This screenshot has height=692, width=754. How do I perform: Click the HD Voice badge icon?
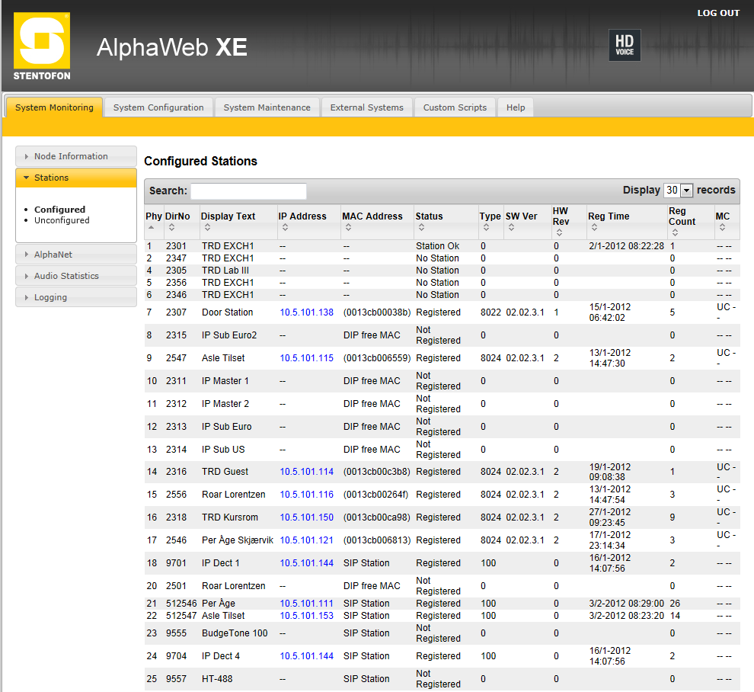click(625, 45)
